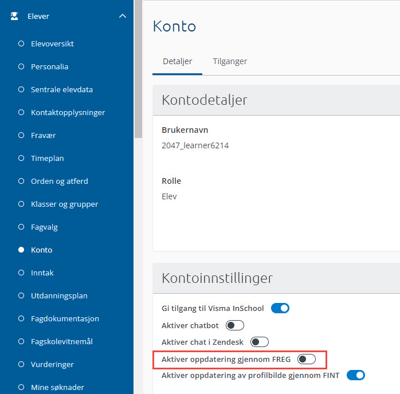The image size is (400, 394).
Task: Enable the Aktiver chatbot toggle
Action: pos(235,325)
